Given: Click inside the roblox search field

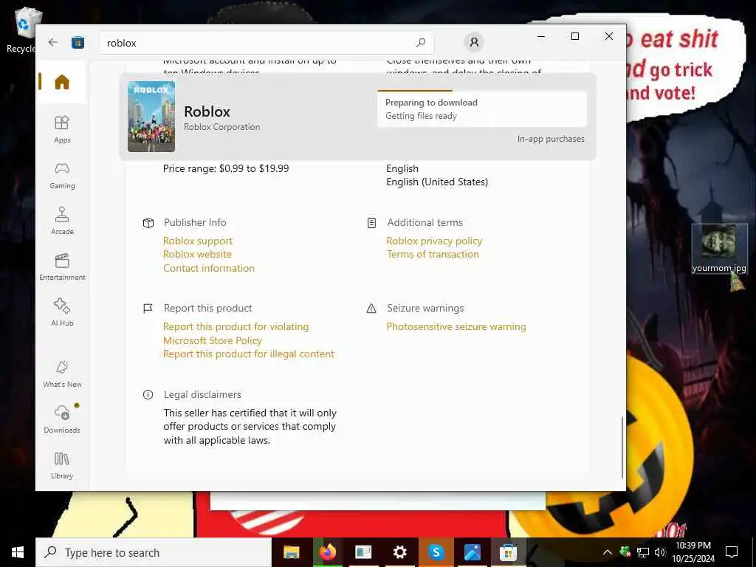Looking at the screenshot, I should (x=266, y=43).
